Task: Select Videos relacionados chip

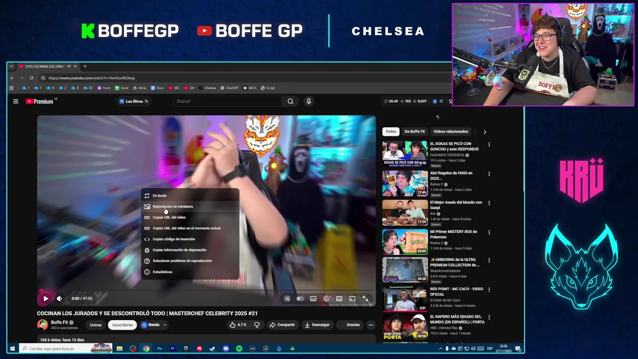Action: click(451, 132)
